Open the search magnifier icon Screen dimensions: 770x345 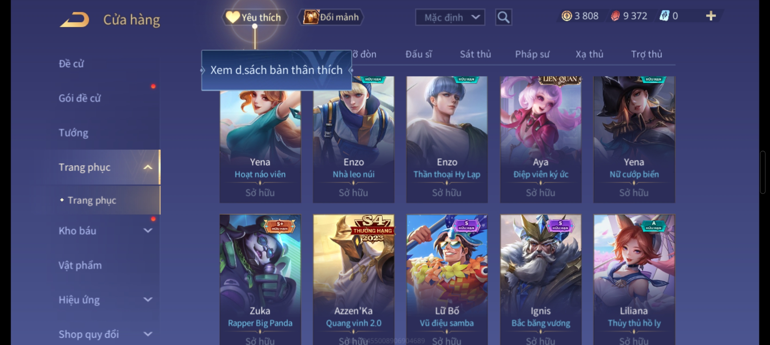click(x=503, y=17)
